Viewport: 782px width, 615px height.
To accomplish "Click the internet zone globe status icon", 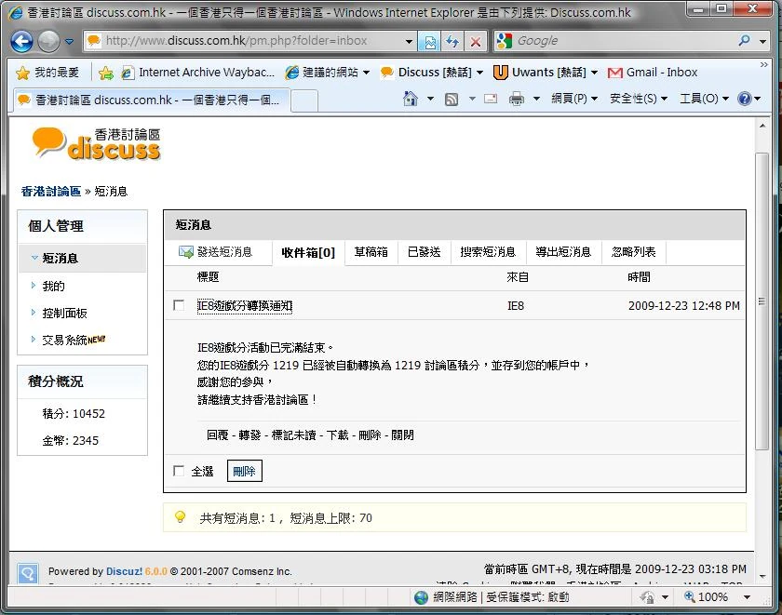I will click(421, 597).
